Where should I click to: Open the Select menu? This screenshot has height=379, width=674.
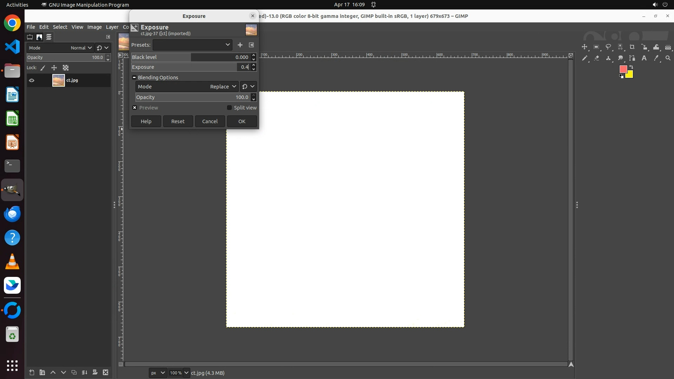(x=60, y=27)
